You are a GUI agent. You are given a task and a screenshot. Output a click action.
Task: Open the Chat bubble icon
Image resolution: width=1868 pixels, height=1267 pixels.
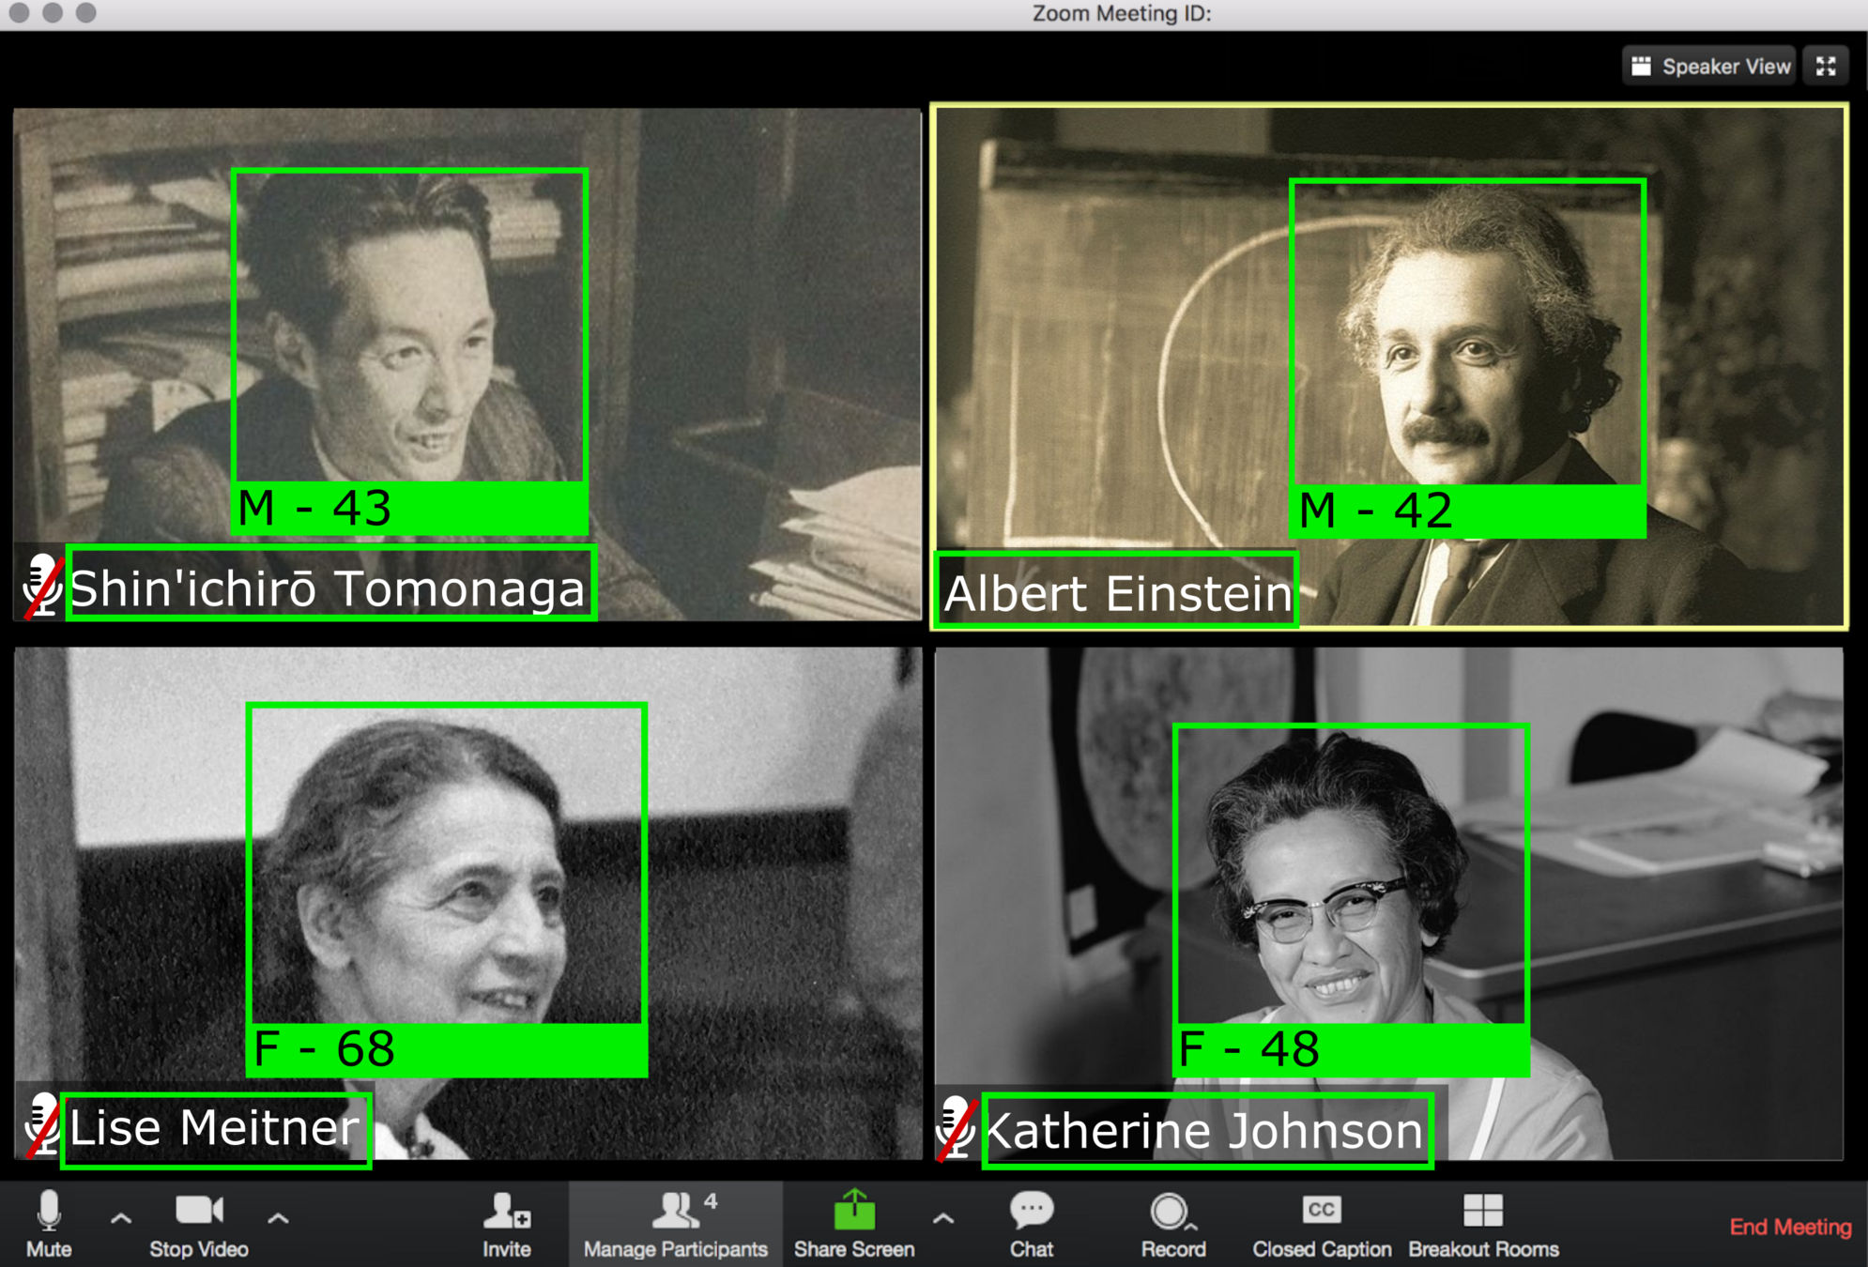click(1031, 1211)
